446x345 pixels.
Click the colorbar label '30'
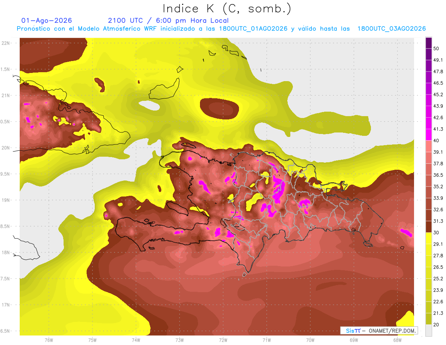pyautogui.click(x=436, y=233)
